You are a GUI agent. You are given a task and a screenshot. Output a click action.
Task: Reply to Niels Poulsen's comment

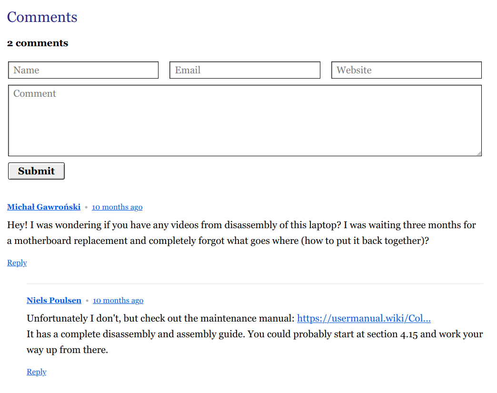point(37,372)
